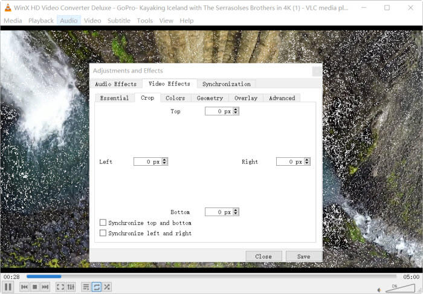Stop the video playback
The height and width of the screenshot is (294, 423).
(35, 287)
